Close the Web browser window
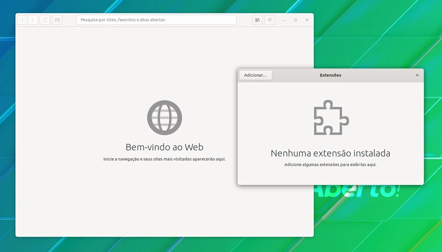The image size is (442, 252). (x=307, y=20)
